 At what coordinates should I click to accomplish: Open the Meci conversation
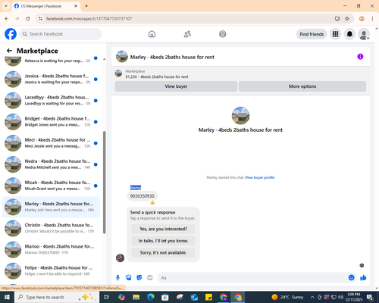(51, 143)
